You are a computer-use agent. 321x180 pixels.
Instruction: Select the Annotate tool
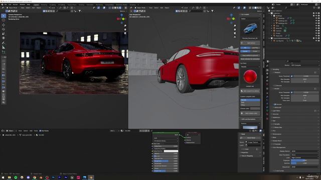coord(4,43)
